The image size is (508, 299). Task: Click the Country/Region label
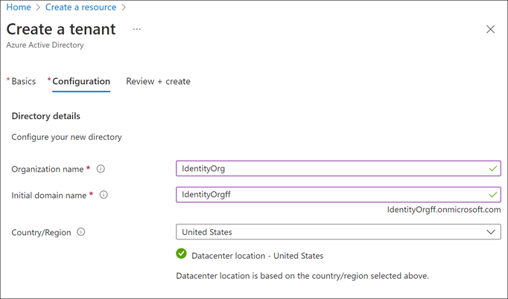[41, 232]
